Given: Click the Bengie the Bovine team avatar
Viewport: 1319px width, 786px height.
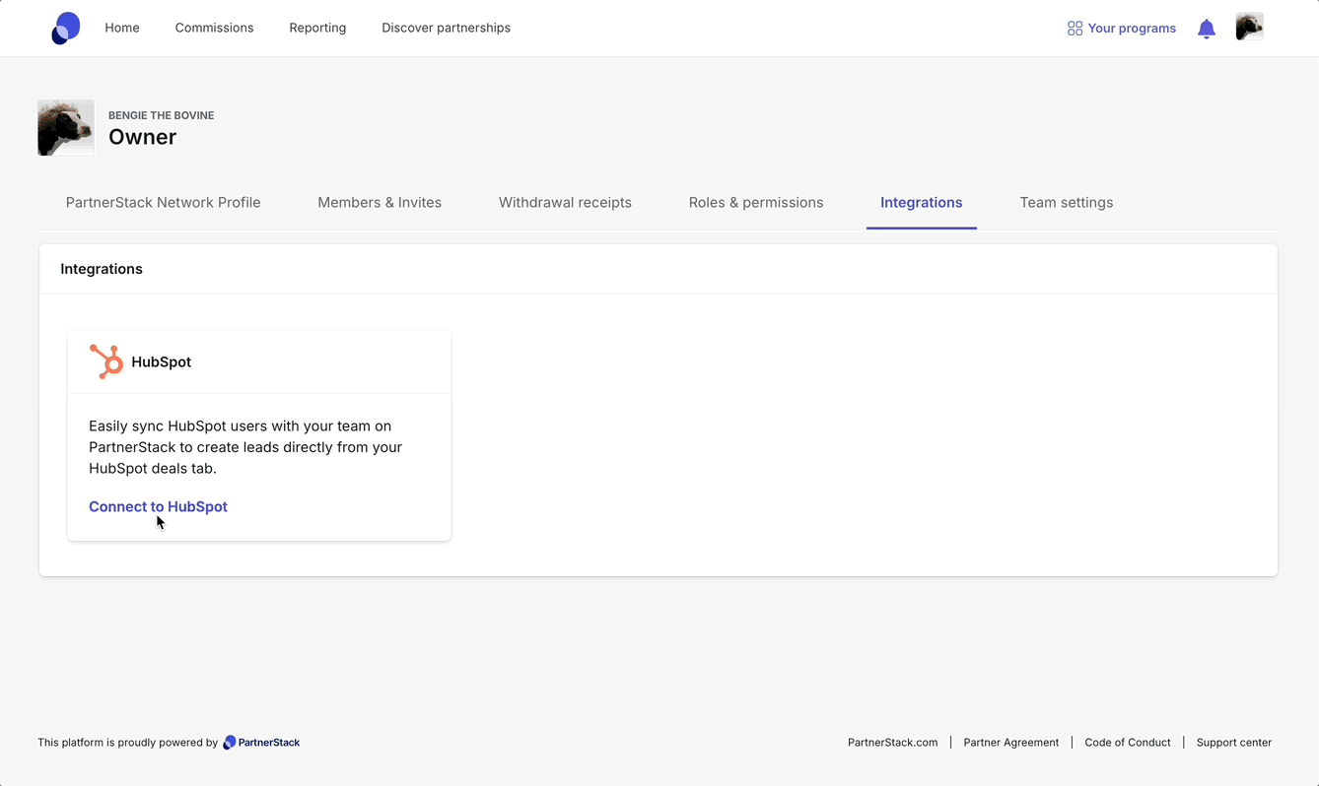Looking at the screenshot, I should point(66,127).
